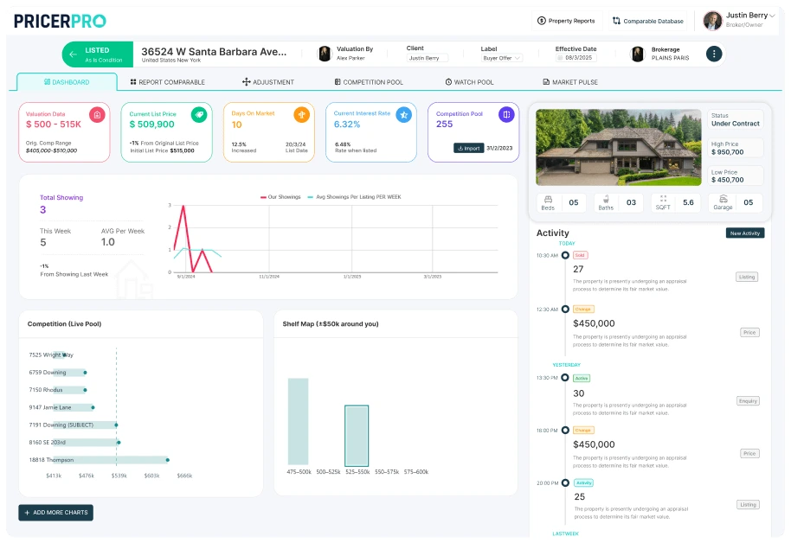Click the Competition Pool purple icon

point(506,114)
